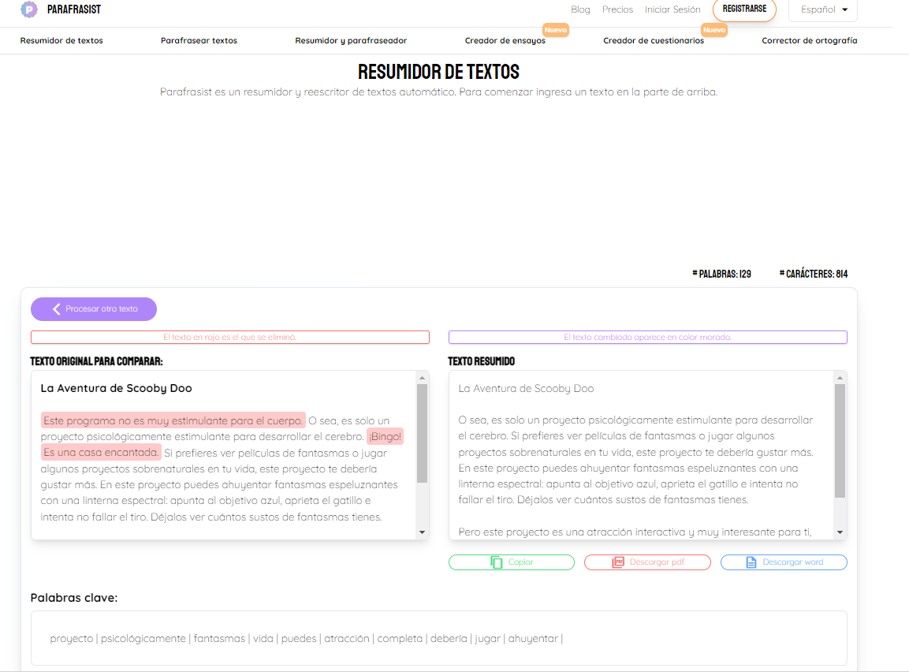Screen dimensions: 909x672
Task: Click the PDF icon in Descargar pdf
Action: click(x=618, y=562)
